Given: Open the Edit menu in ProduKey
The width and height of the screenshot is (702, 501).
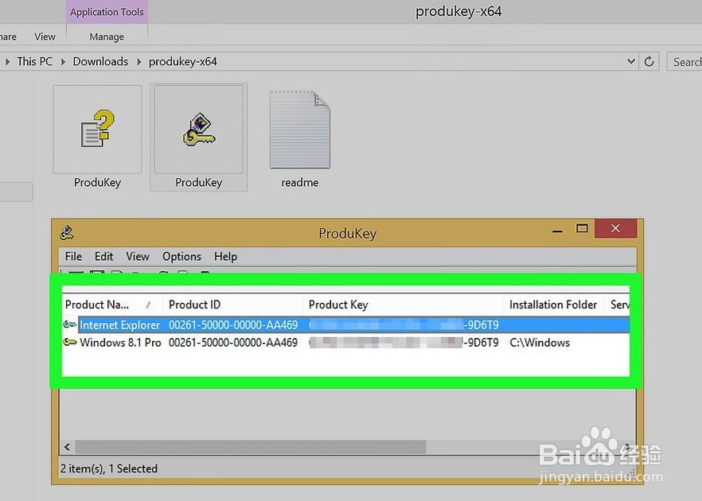Looking at the screenshot, I should (103, 256).
